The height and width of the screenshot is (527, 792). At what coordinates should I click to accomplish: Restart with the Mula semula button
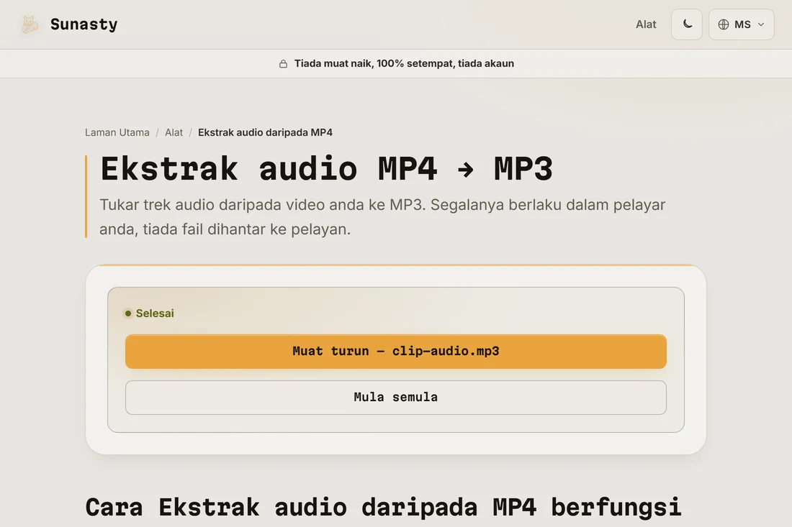point(395,398)
